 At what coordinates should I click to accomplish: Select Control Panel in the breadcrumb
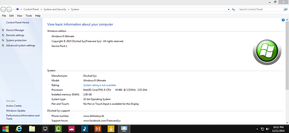pyautogui.click(x=31, y=9)
